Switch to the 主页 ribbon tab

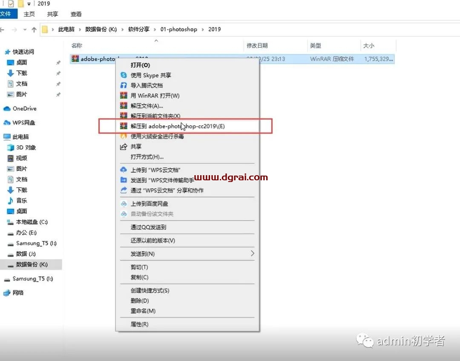(x=29, y=14)
